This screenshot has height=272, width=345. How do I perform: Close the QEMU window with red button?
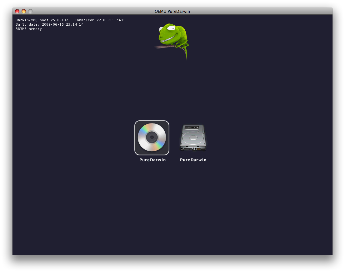(x=17, y=11)
